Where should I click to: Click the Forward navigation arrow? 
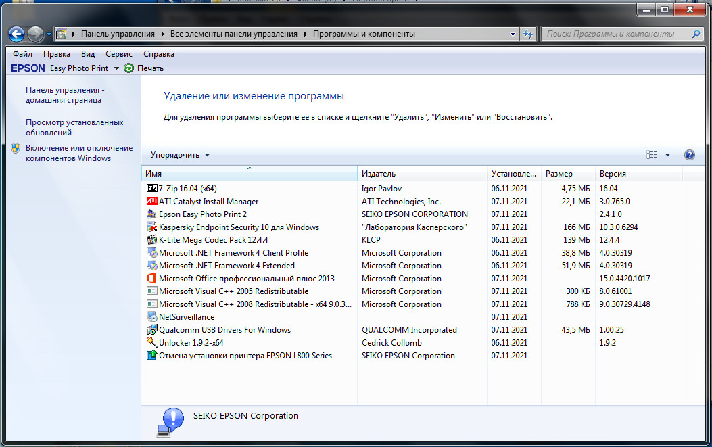point(35,34)
